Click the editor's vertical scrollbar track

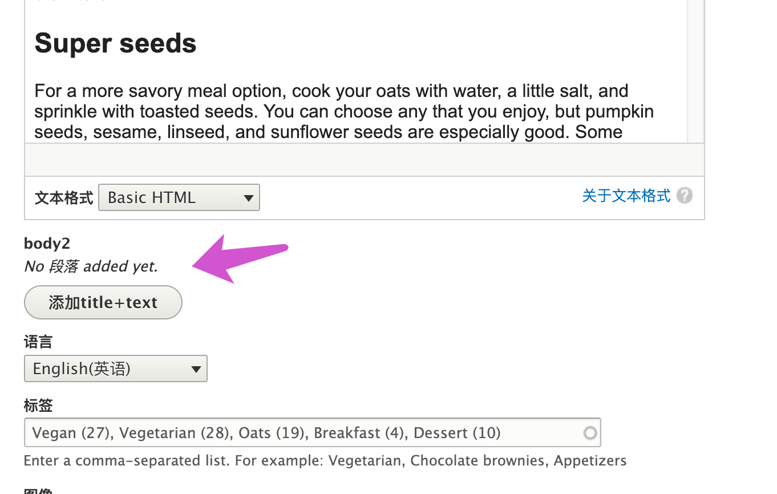[x=695, y=71]
